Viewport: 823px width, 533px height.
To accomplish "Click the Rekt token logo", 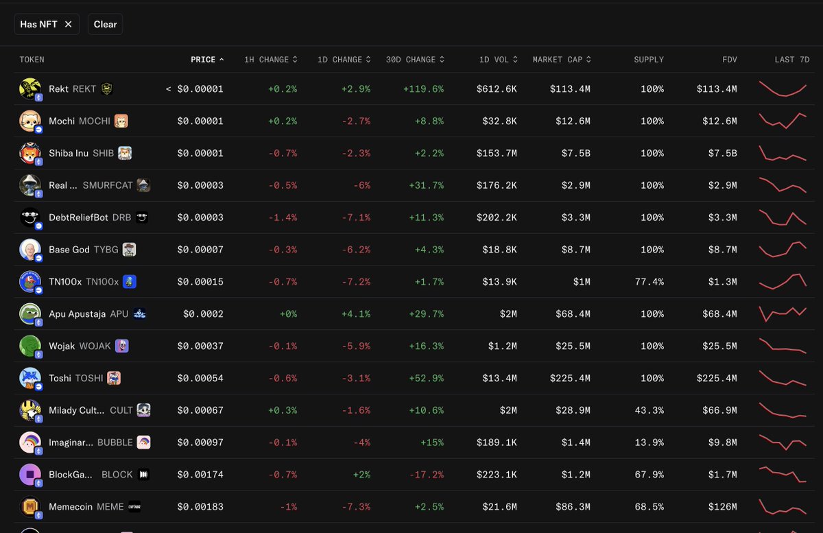I will tap(30, 89).
